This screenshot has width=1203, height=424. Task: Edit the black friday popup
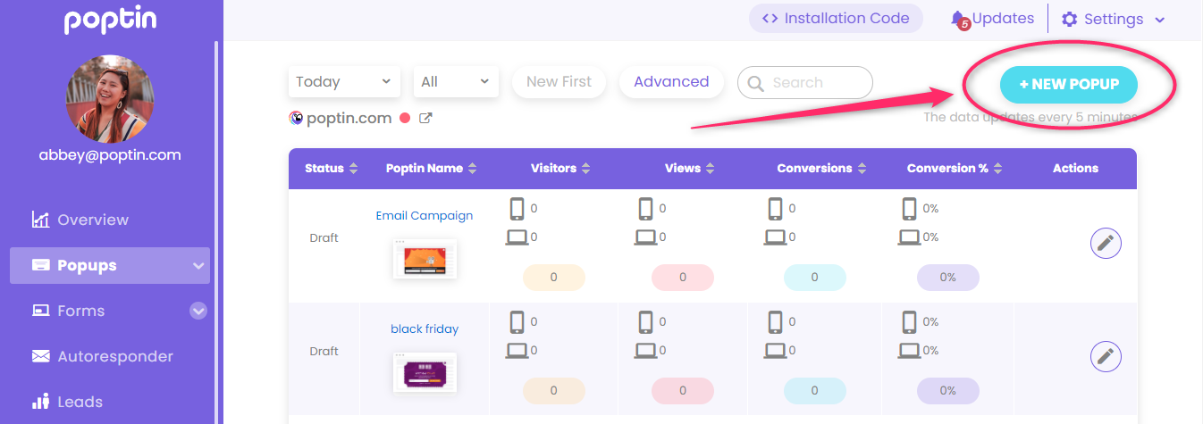point(1106,357)
